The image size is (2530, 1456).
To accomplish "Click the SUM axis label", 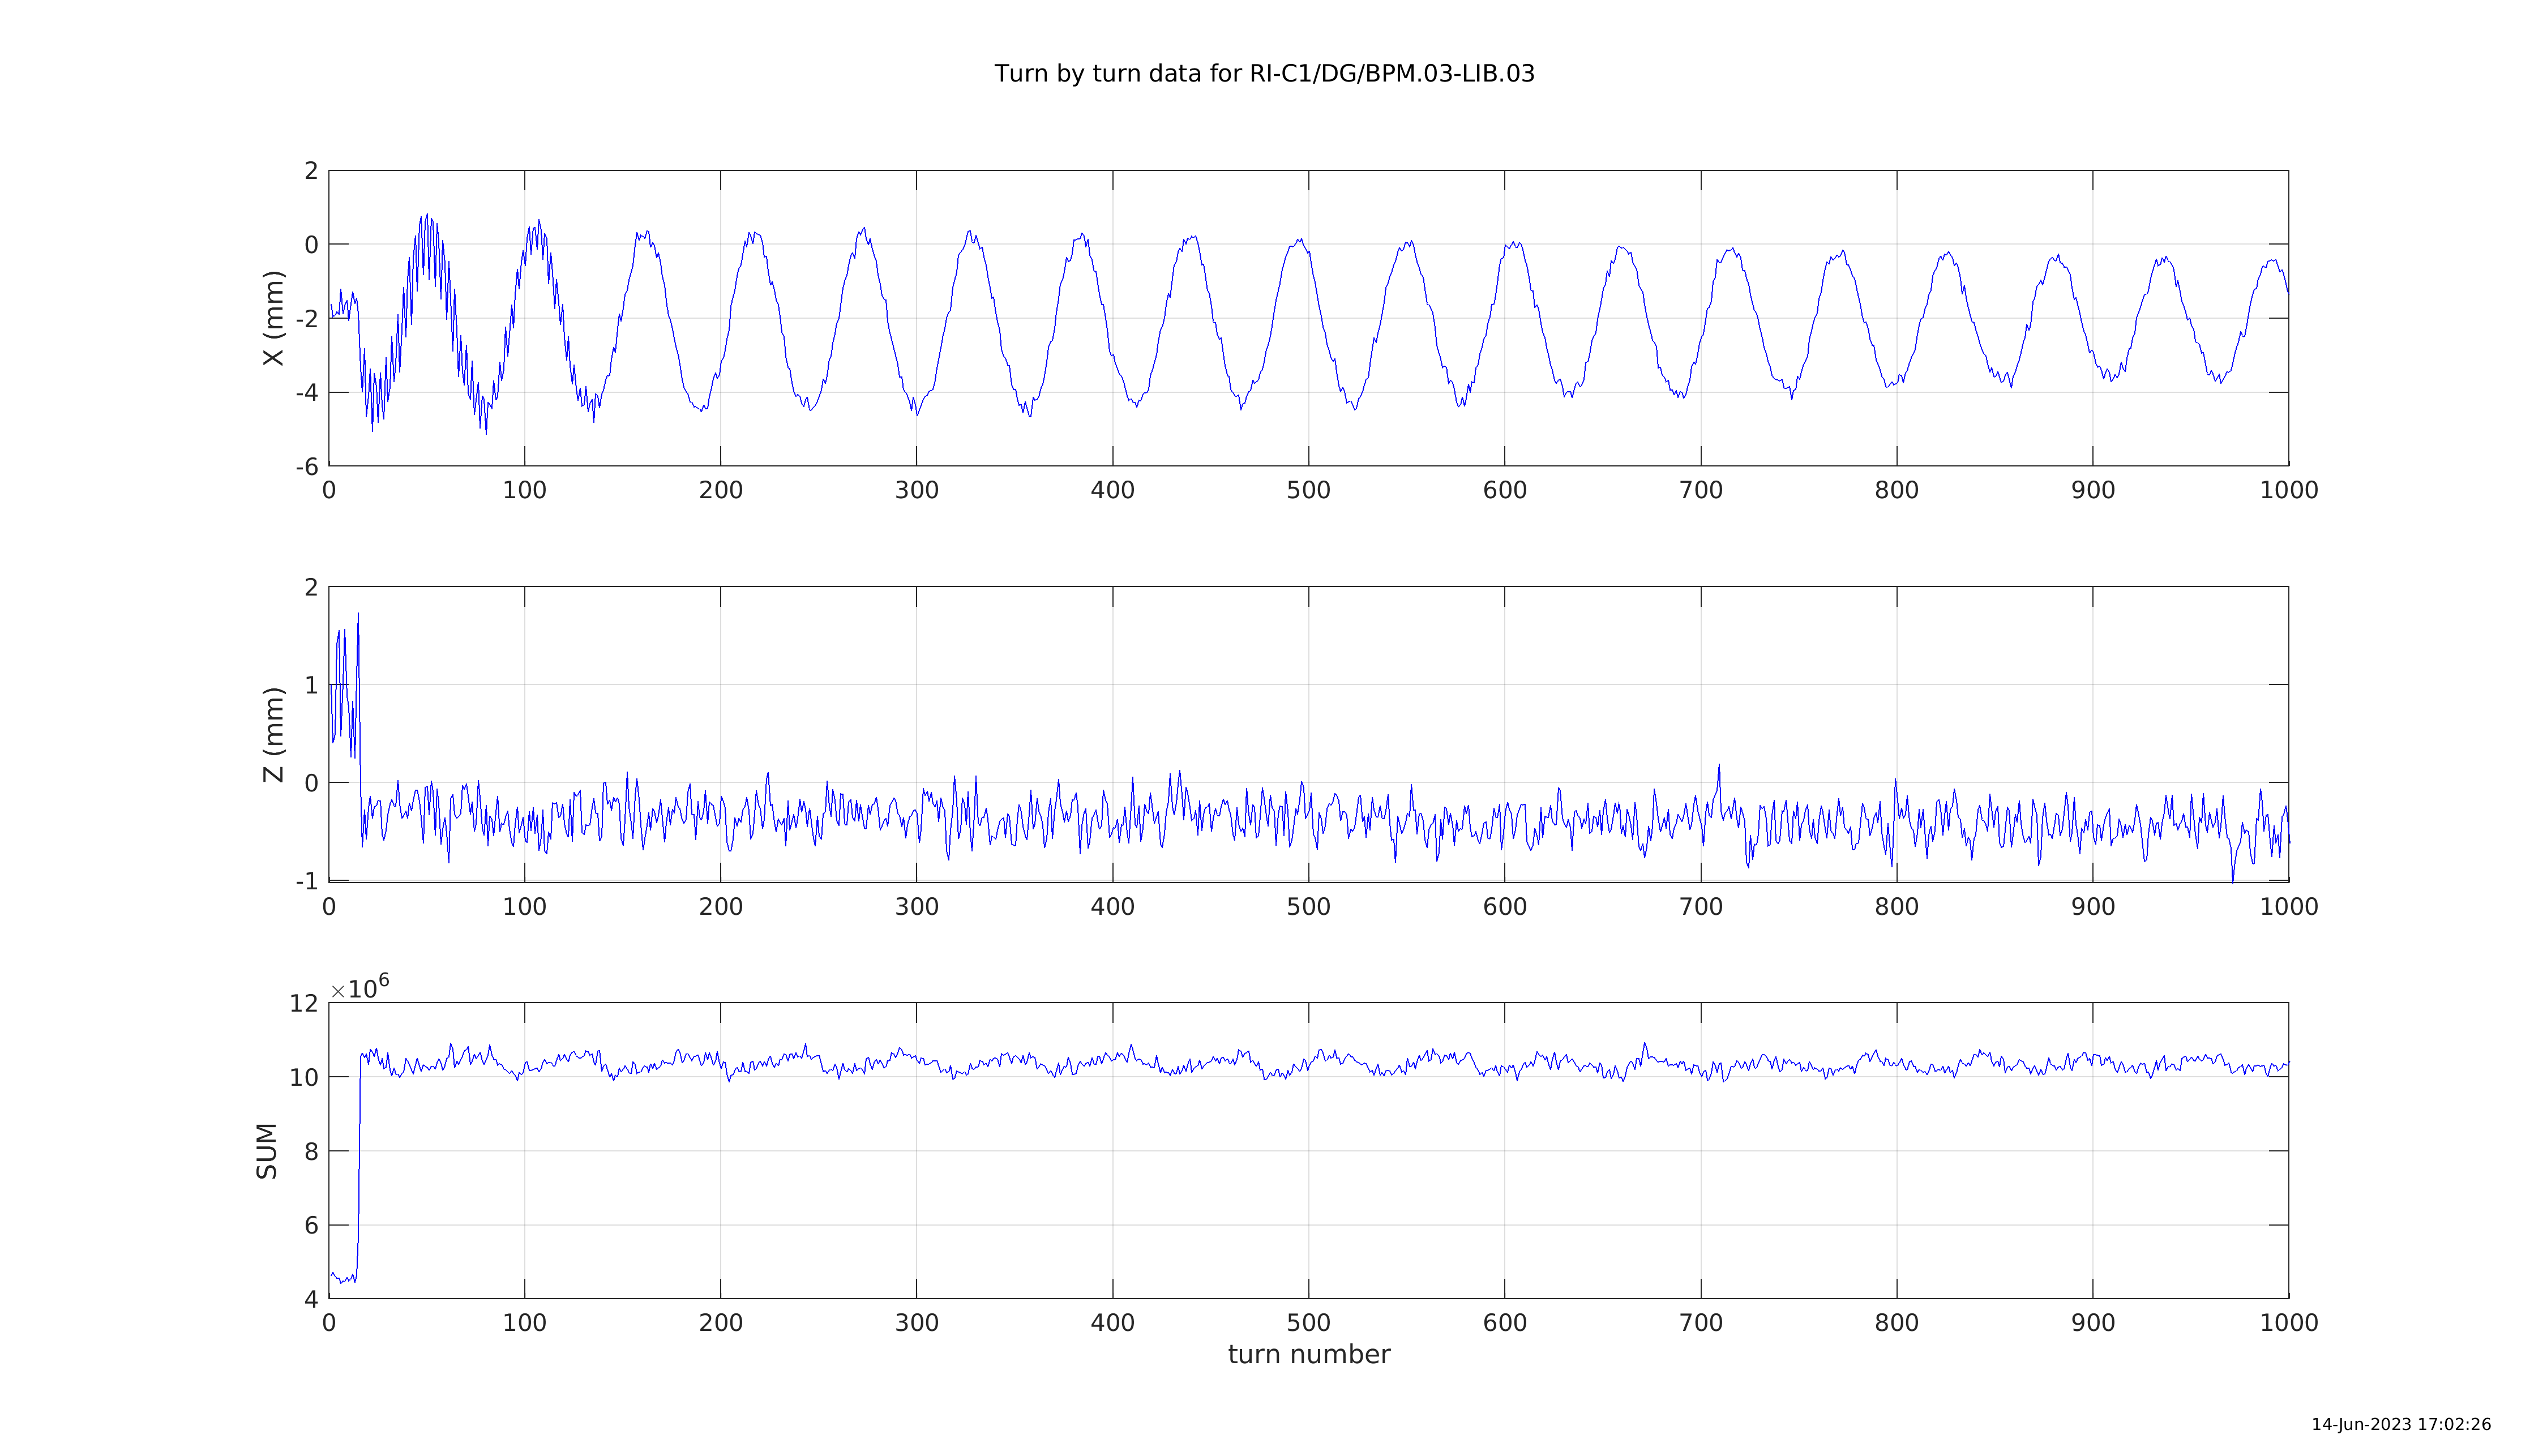I will pos(266,1151).
